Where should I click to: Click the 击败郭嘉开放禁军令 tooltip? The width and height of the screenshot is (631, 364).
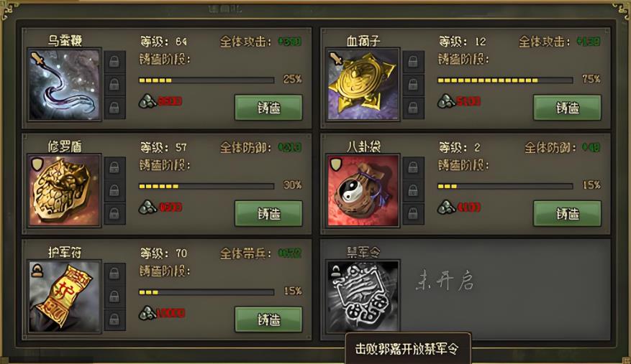408,348
